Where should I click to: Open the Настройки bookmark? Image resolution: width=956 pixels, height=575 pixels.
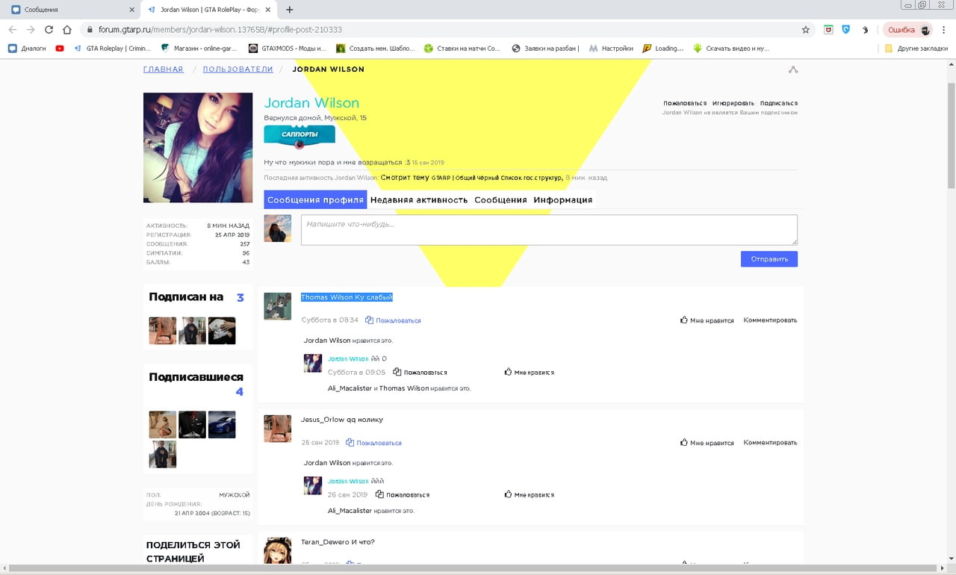611,49
